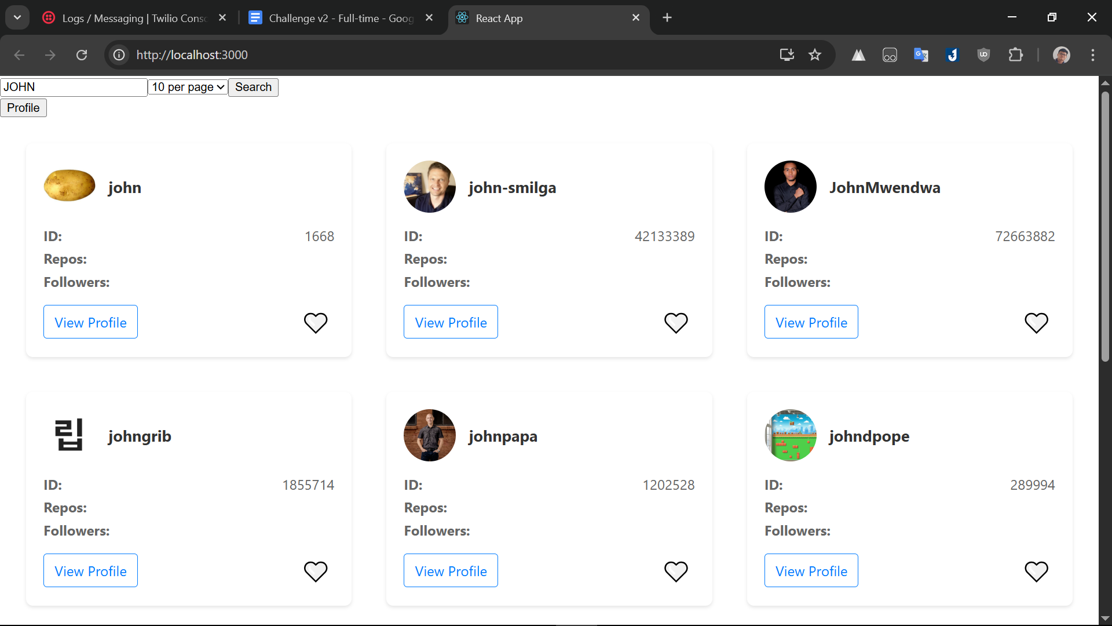The height and width of the screenshot is (626, 1112).
Task: Close the Twilio Console tab
Action: click(222, 18)
